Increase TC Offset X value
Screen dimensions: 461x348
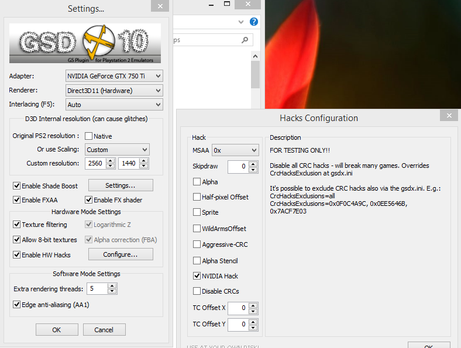pyautogui.click(x=253, y=305)
